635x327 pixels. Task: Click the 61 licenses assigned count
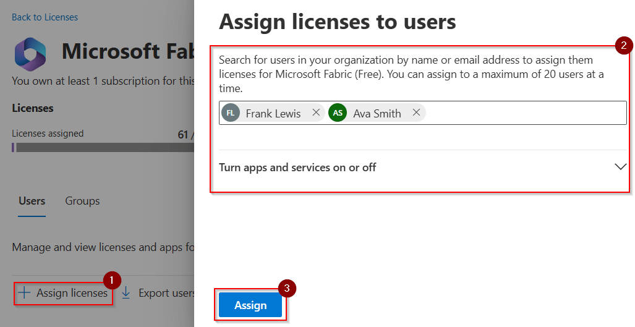pos(183,134)
